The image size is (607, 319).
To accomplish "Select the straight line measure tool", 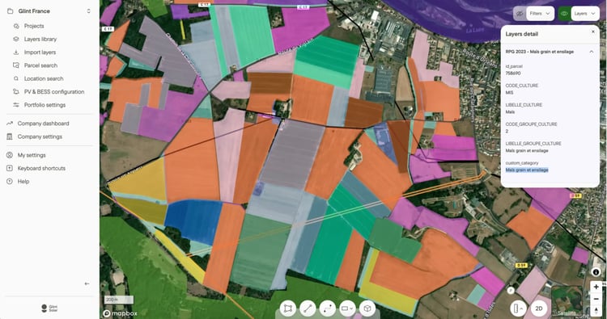I will point(308,309).
